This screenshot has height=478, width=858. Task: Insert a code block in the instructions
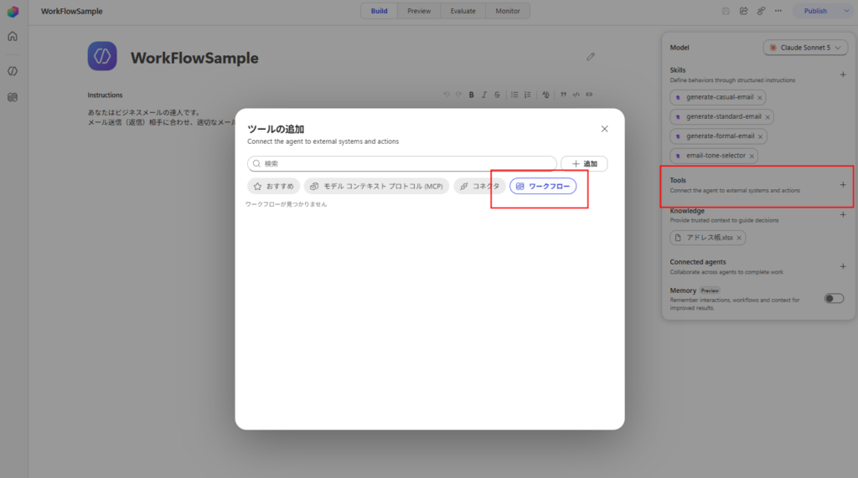(x=576, y=95)
